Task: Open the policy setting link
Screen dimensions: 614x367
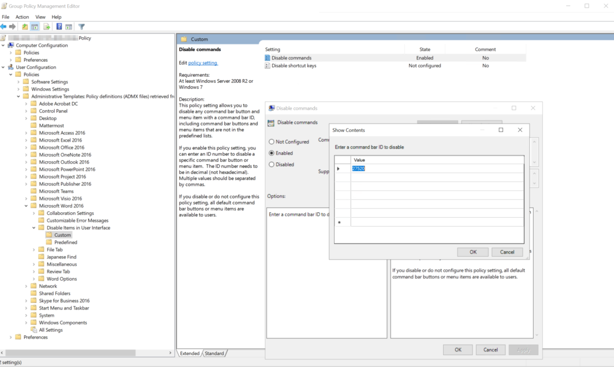Action: pos(203,63)
